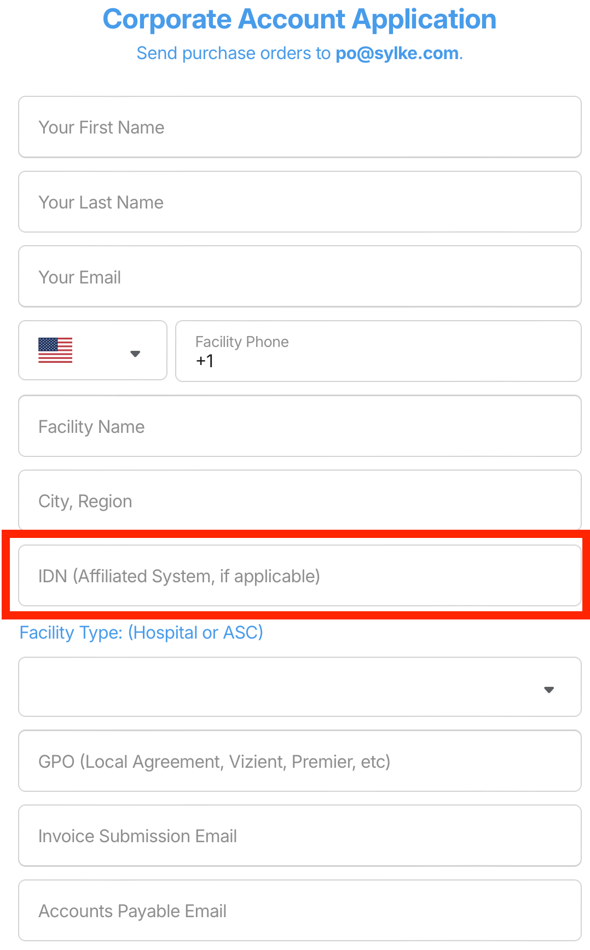The width and height of the screenshot is (590, 950).
Task: Click the GPO Local Agreement field
Action: 300,761
